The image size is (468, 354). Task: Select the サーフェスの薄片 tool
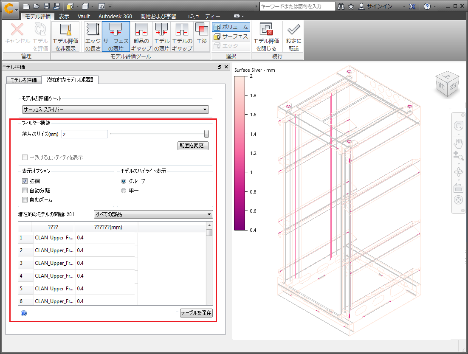coord(116,37)
